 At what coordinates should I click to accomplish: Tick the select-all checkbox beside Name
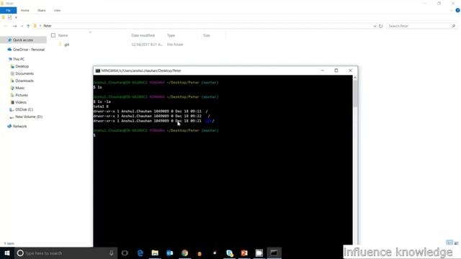[53, 35]
